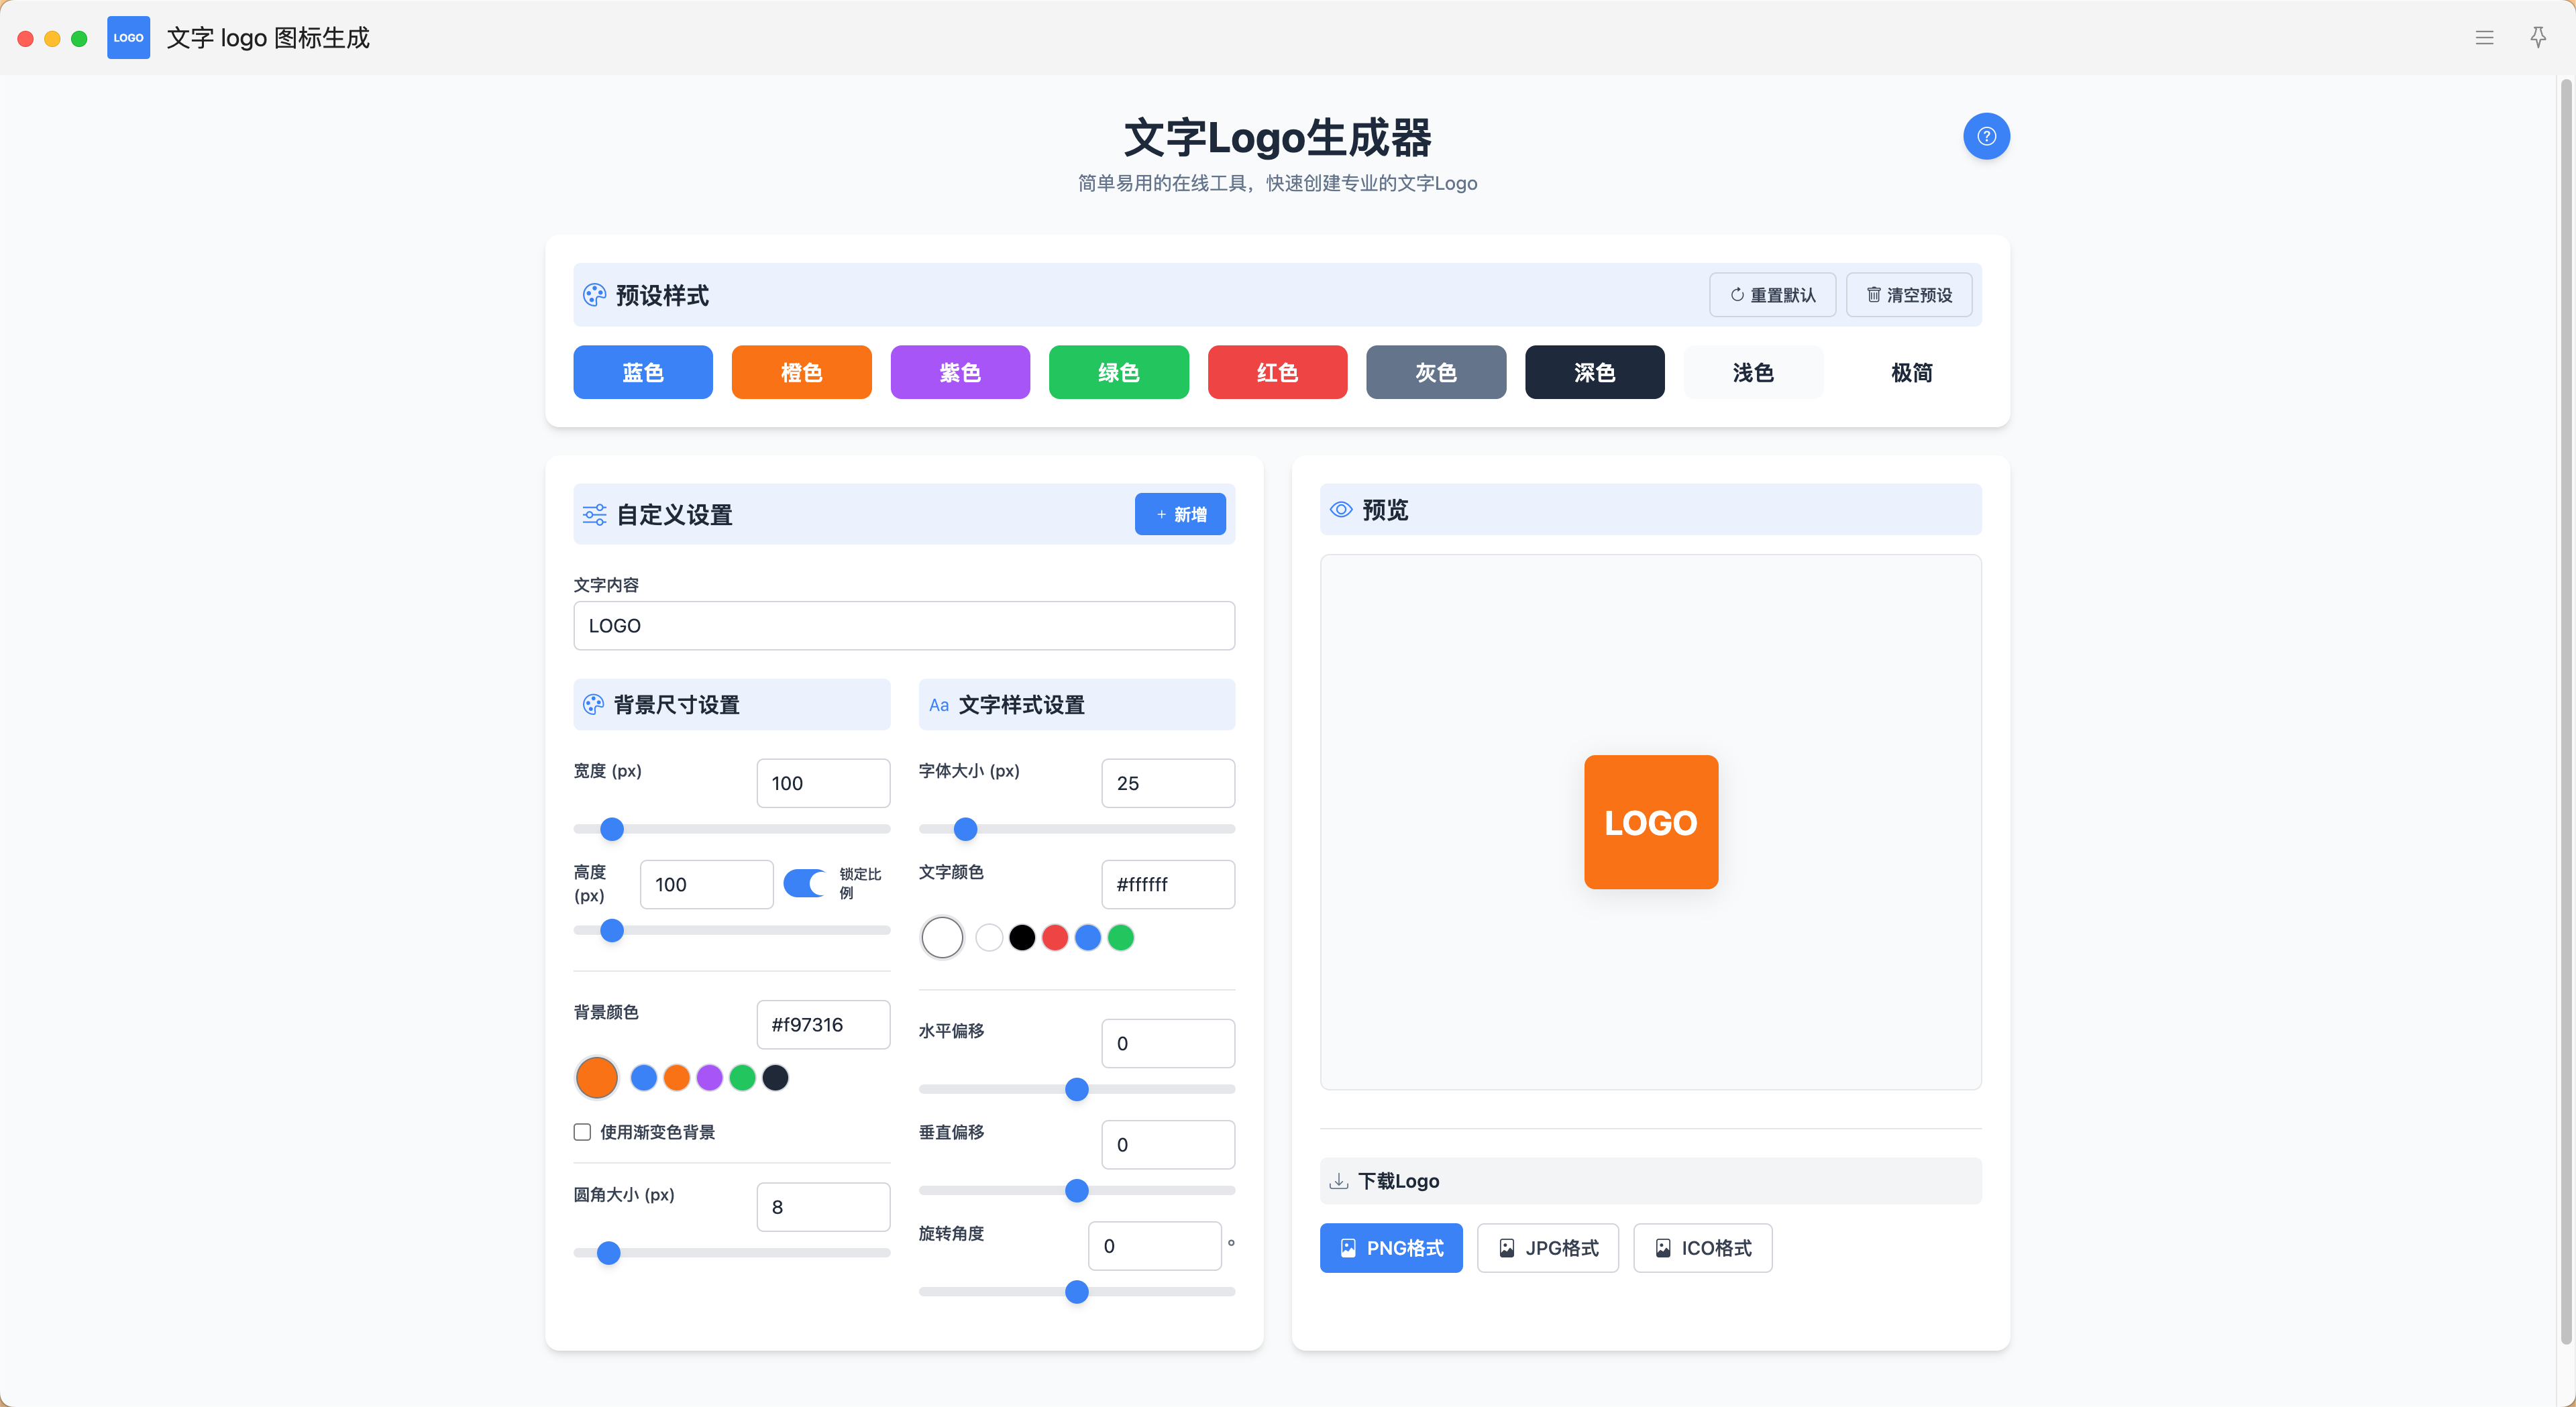This screenshot has height=1407, width=2576.
Task: Toggle the 锁定比例 switch
Action: [804, 883]
